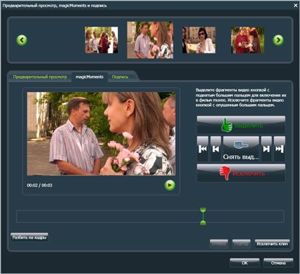Confirm with the OK button

click(245, 263)
